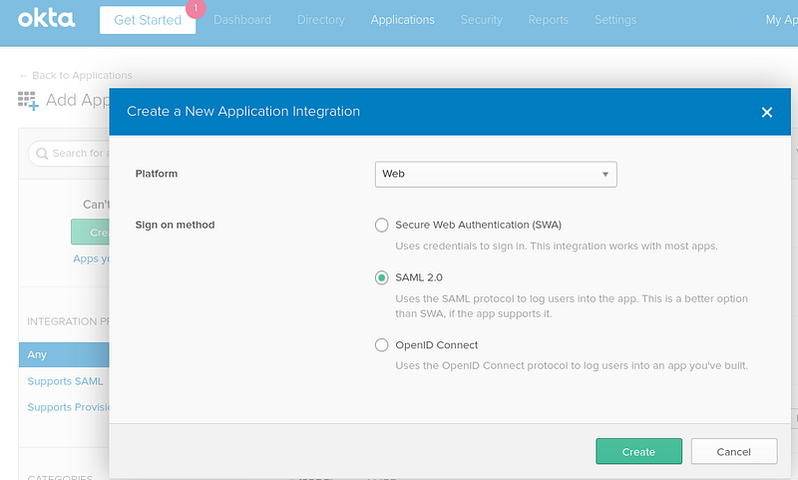Viewport: 798px width, 480px height.
Task: Click the Platform label
Action: click(x=157, y=174)
